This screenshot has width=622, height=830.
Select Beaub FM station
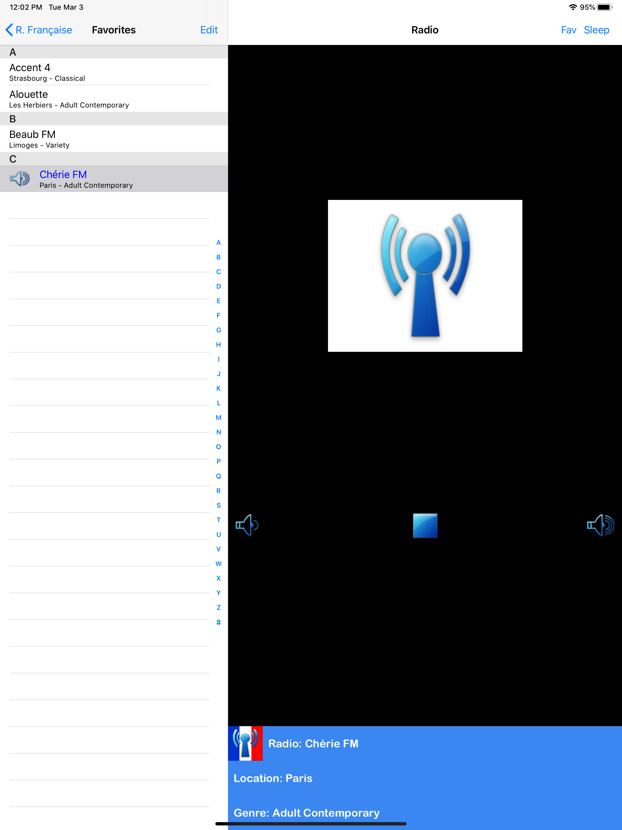tap(114, 139)
